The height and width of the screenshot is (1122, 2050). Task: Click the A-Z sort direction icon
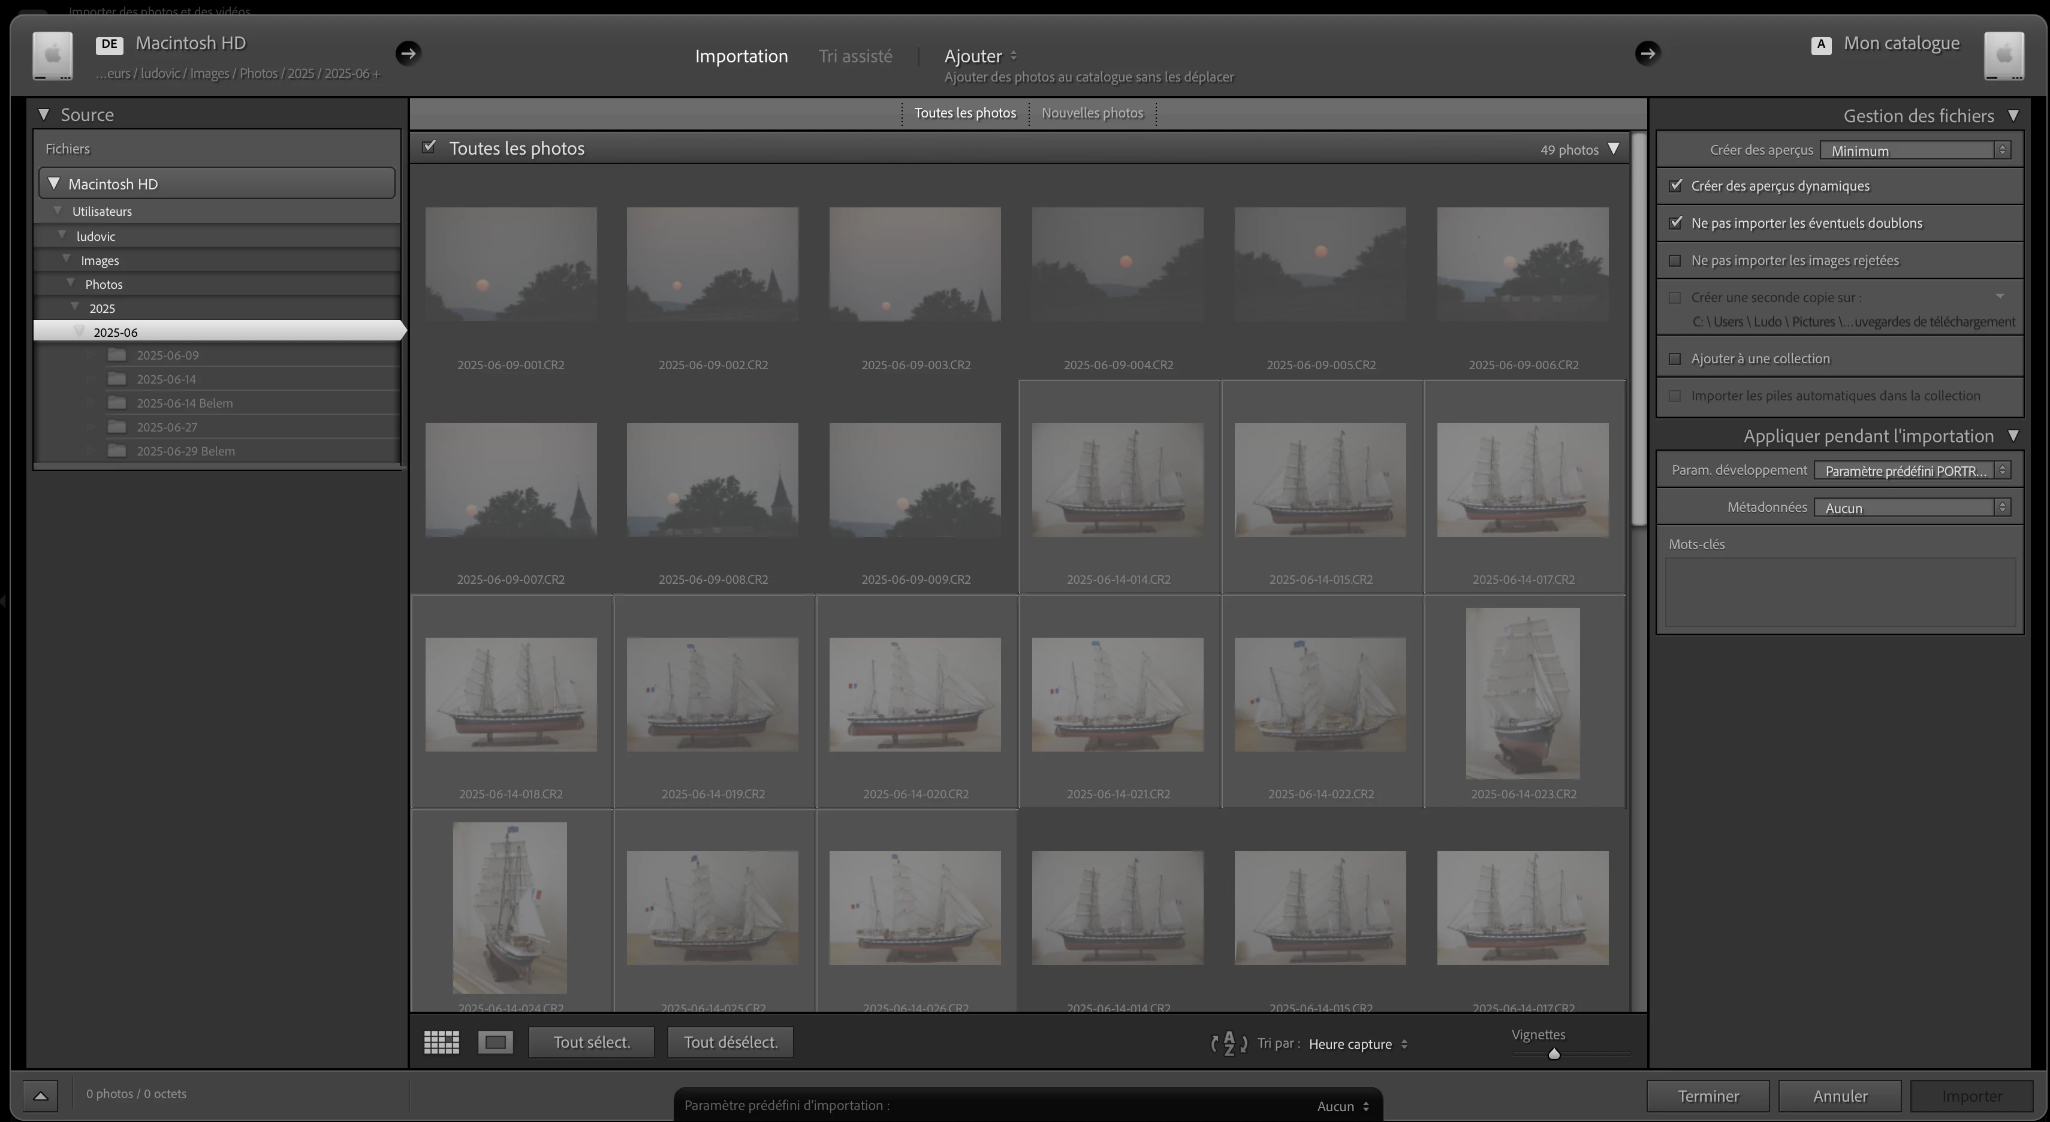tap(1229, 1043)
